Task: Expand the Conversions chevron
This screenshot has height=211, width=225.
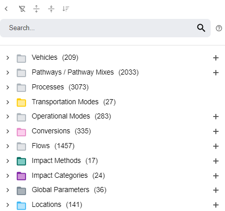Action: coord(8,131)
